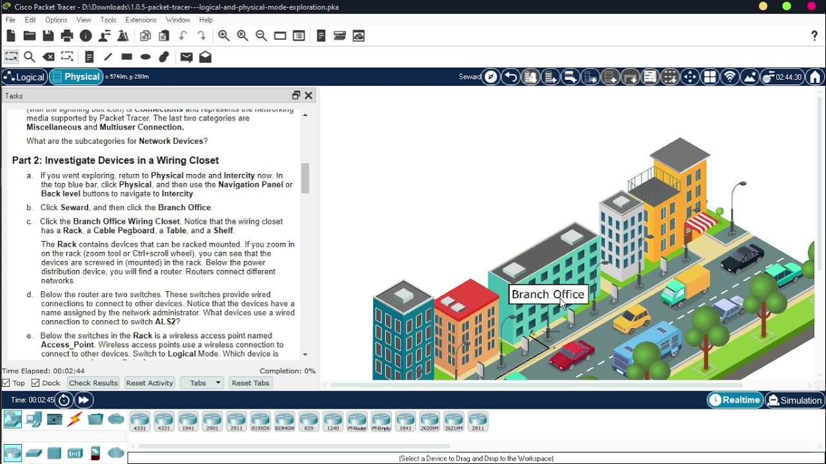
Task: Toggle the grid icon in blue bar
Action: click(710, 77)
